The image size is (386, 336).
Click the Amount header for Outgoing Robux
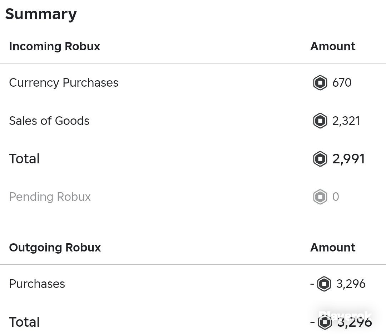click(x=333, y=248)
